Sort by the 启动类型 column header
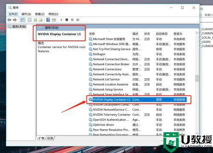The image size is (213, 153). [161, 34]
